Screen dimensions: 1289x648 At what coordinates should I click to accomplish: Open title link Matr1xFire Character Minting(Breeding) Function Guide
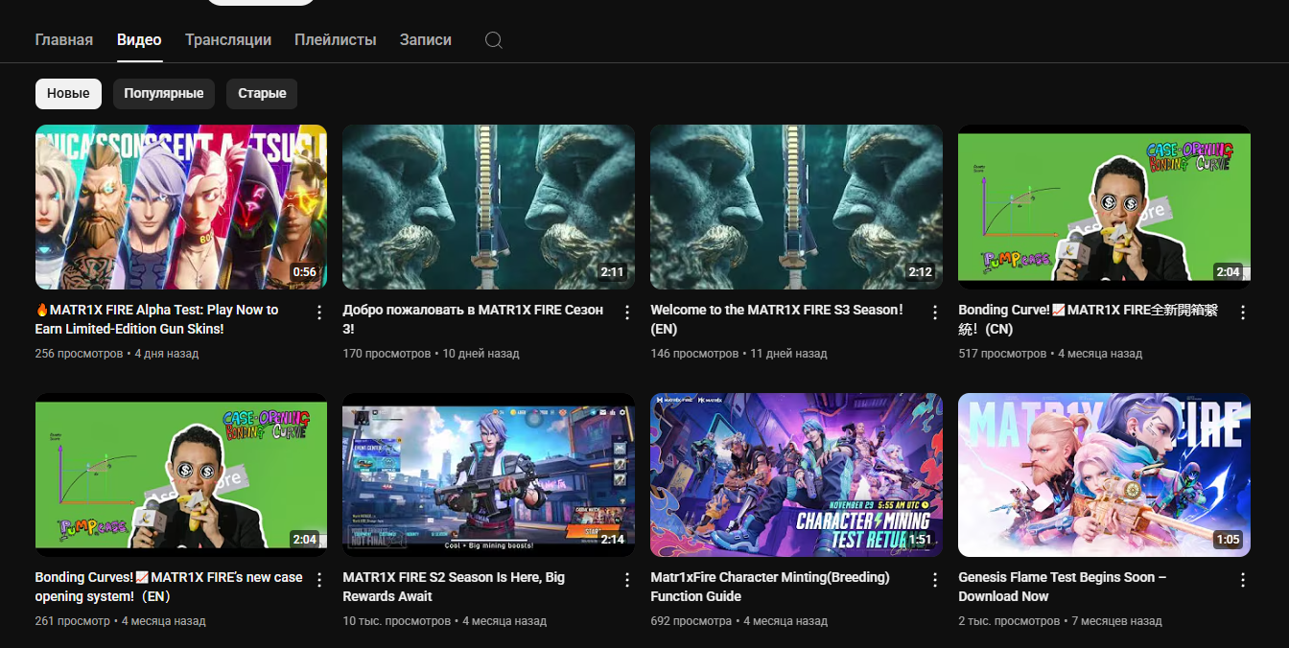click(x=770, y=587)
